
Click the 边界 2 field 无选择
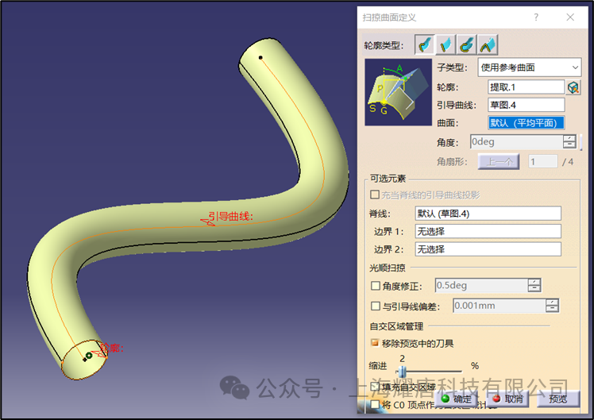coord(488,249)
